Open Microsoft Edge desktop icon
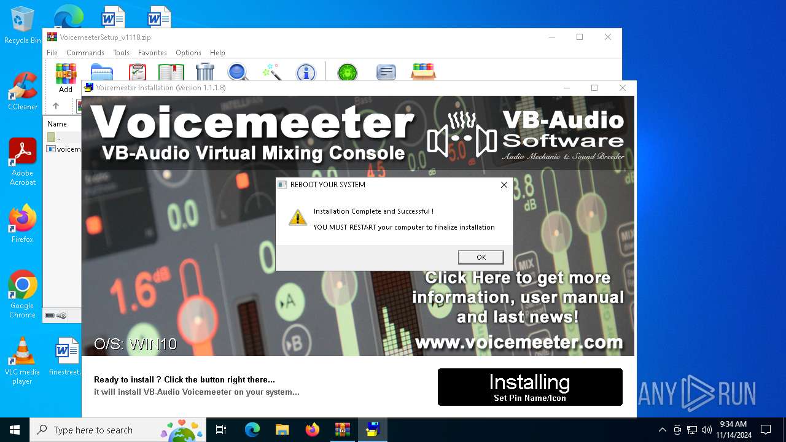786x442 pixels. (x=68, y=16)
